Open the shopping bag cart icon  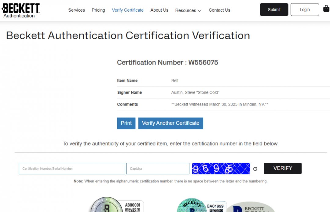click(326, 9)
